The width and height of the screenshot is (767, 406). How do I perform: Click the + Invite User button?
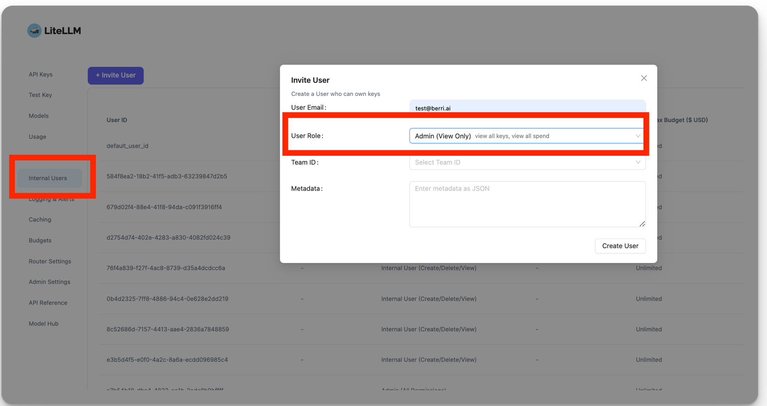point(115,76)
